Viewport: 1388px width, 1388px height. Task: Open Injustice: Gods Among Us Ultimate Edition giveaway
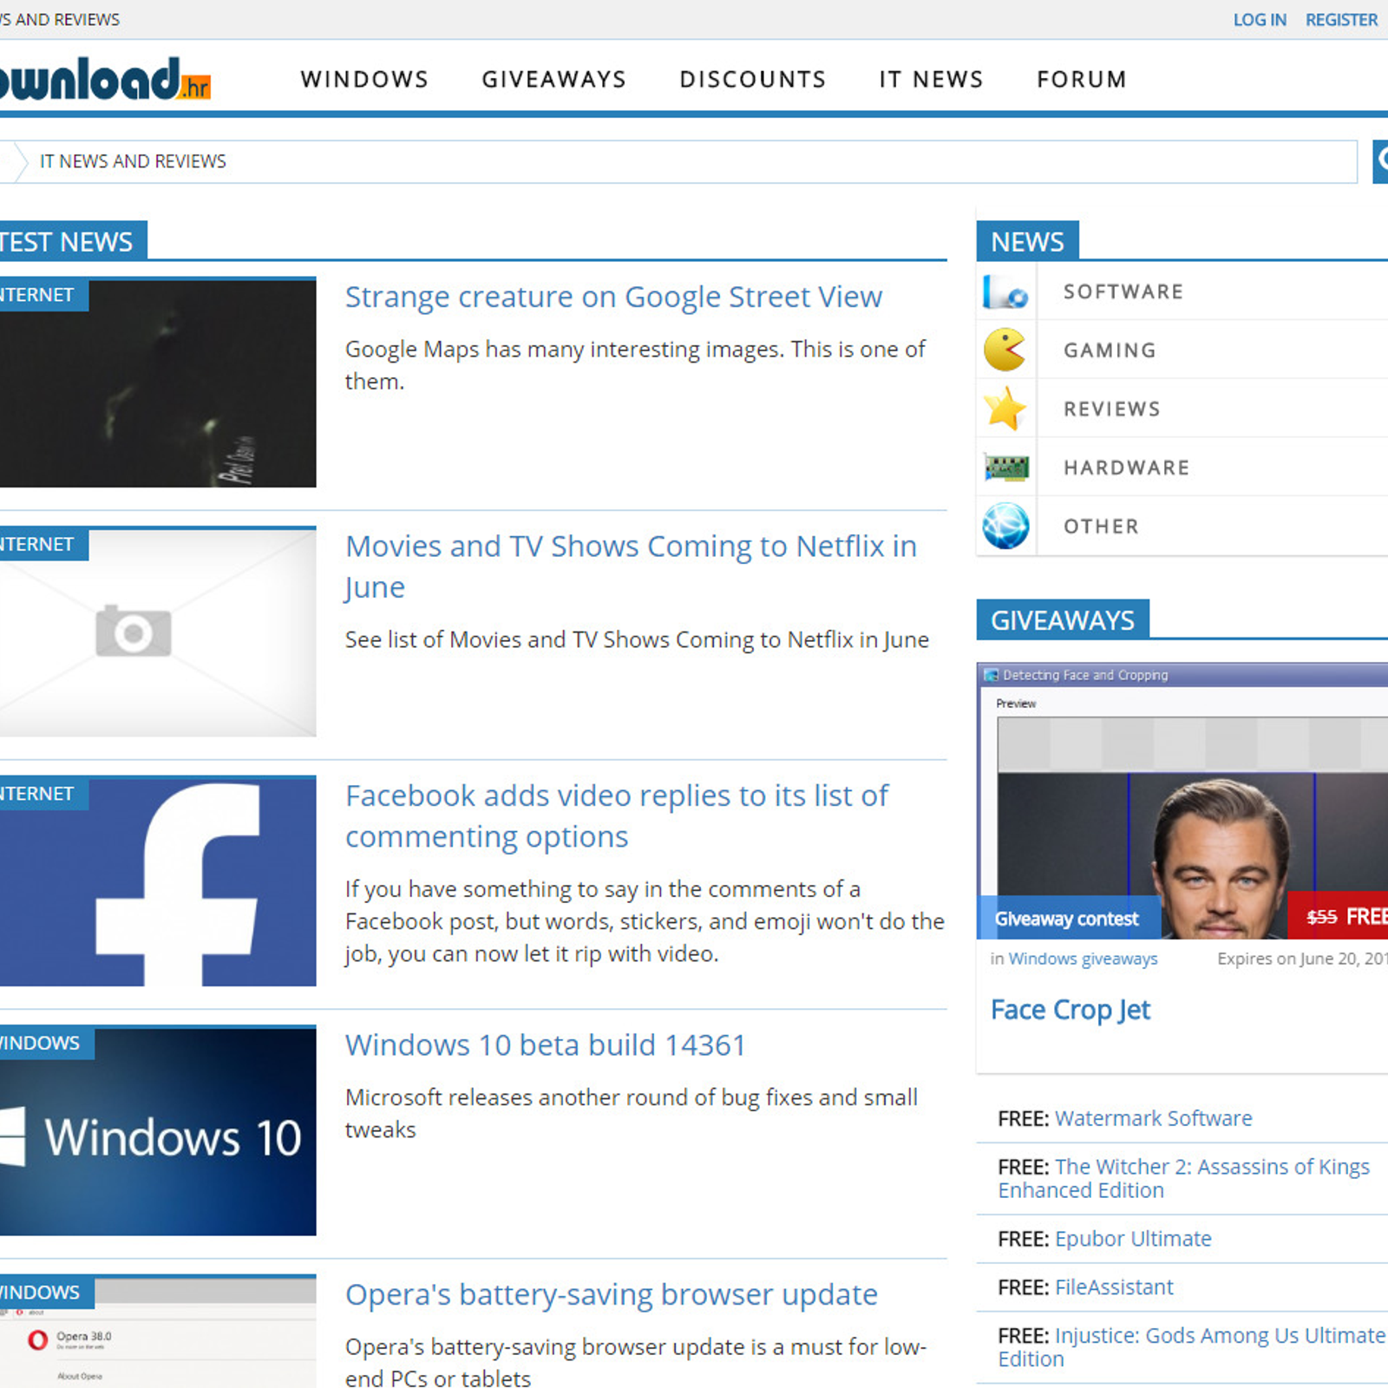[x=1192, y=1346]
